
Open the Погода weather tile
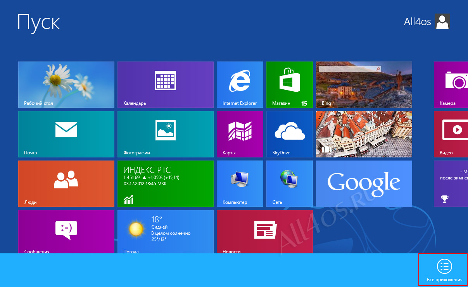pyautogui.click(x=166, y=232)
